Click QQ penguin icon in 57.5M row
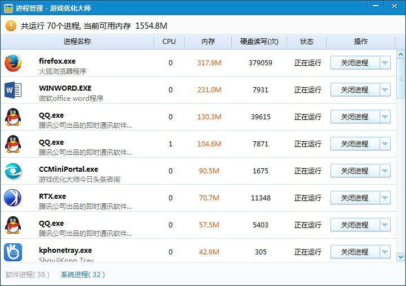 13,225
